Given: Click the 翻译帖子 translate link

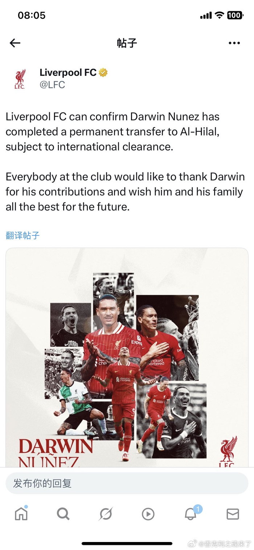Looking at the screenshot, I should [x=22, y=235].
